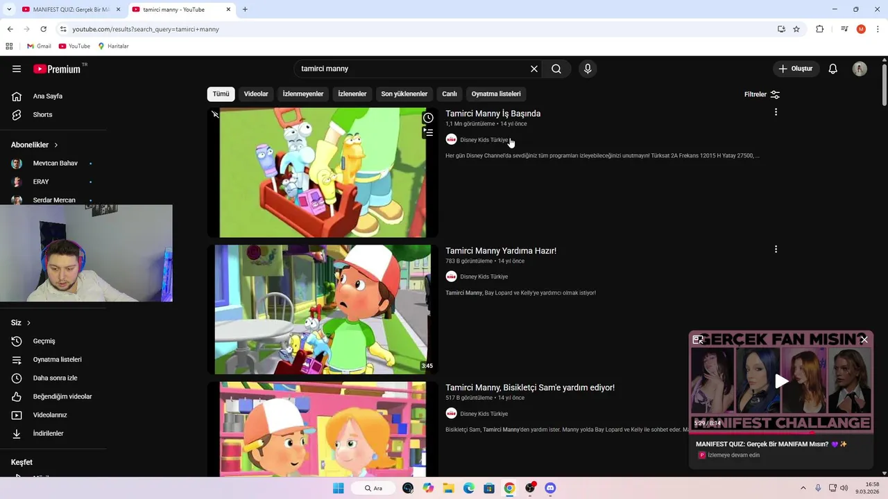This screenshot has width=888, height=499.
Task: Open the notifications bell
Action: (833, 69)
